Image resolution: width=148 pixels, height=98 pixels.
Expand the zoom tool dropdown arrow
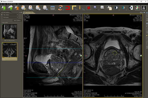point(98,10)
